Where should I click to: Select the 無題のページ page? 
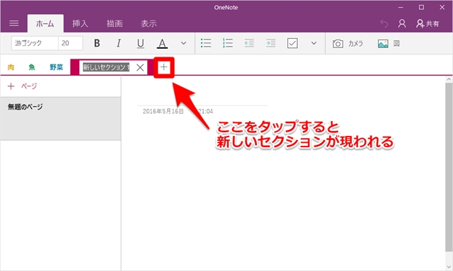(60, 119)
